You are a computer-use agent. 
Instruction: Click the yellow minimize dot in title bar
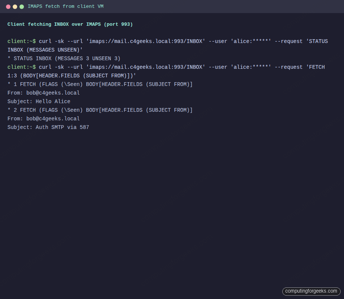tap(15, 7)
